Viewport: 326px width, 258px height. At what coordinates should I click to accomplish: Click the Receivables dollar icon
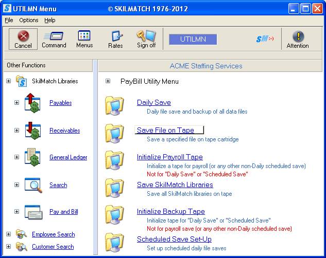32,131
